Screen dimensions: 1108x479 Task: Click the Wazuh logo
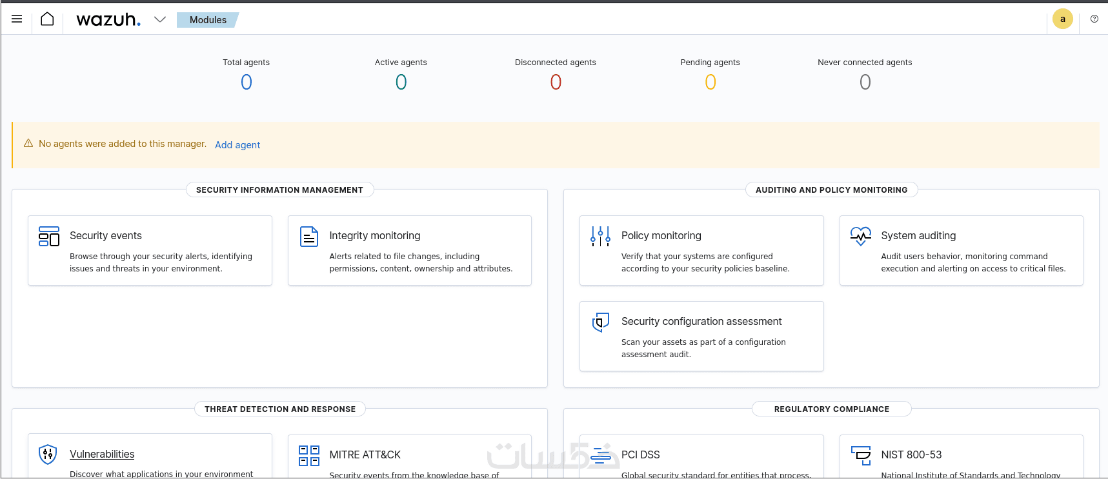(x=108, y=20)
